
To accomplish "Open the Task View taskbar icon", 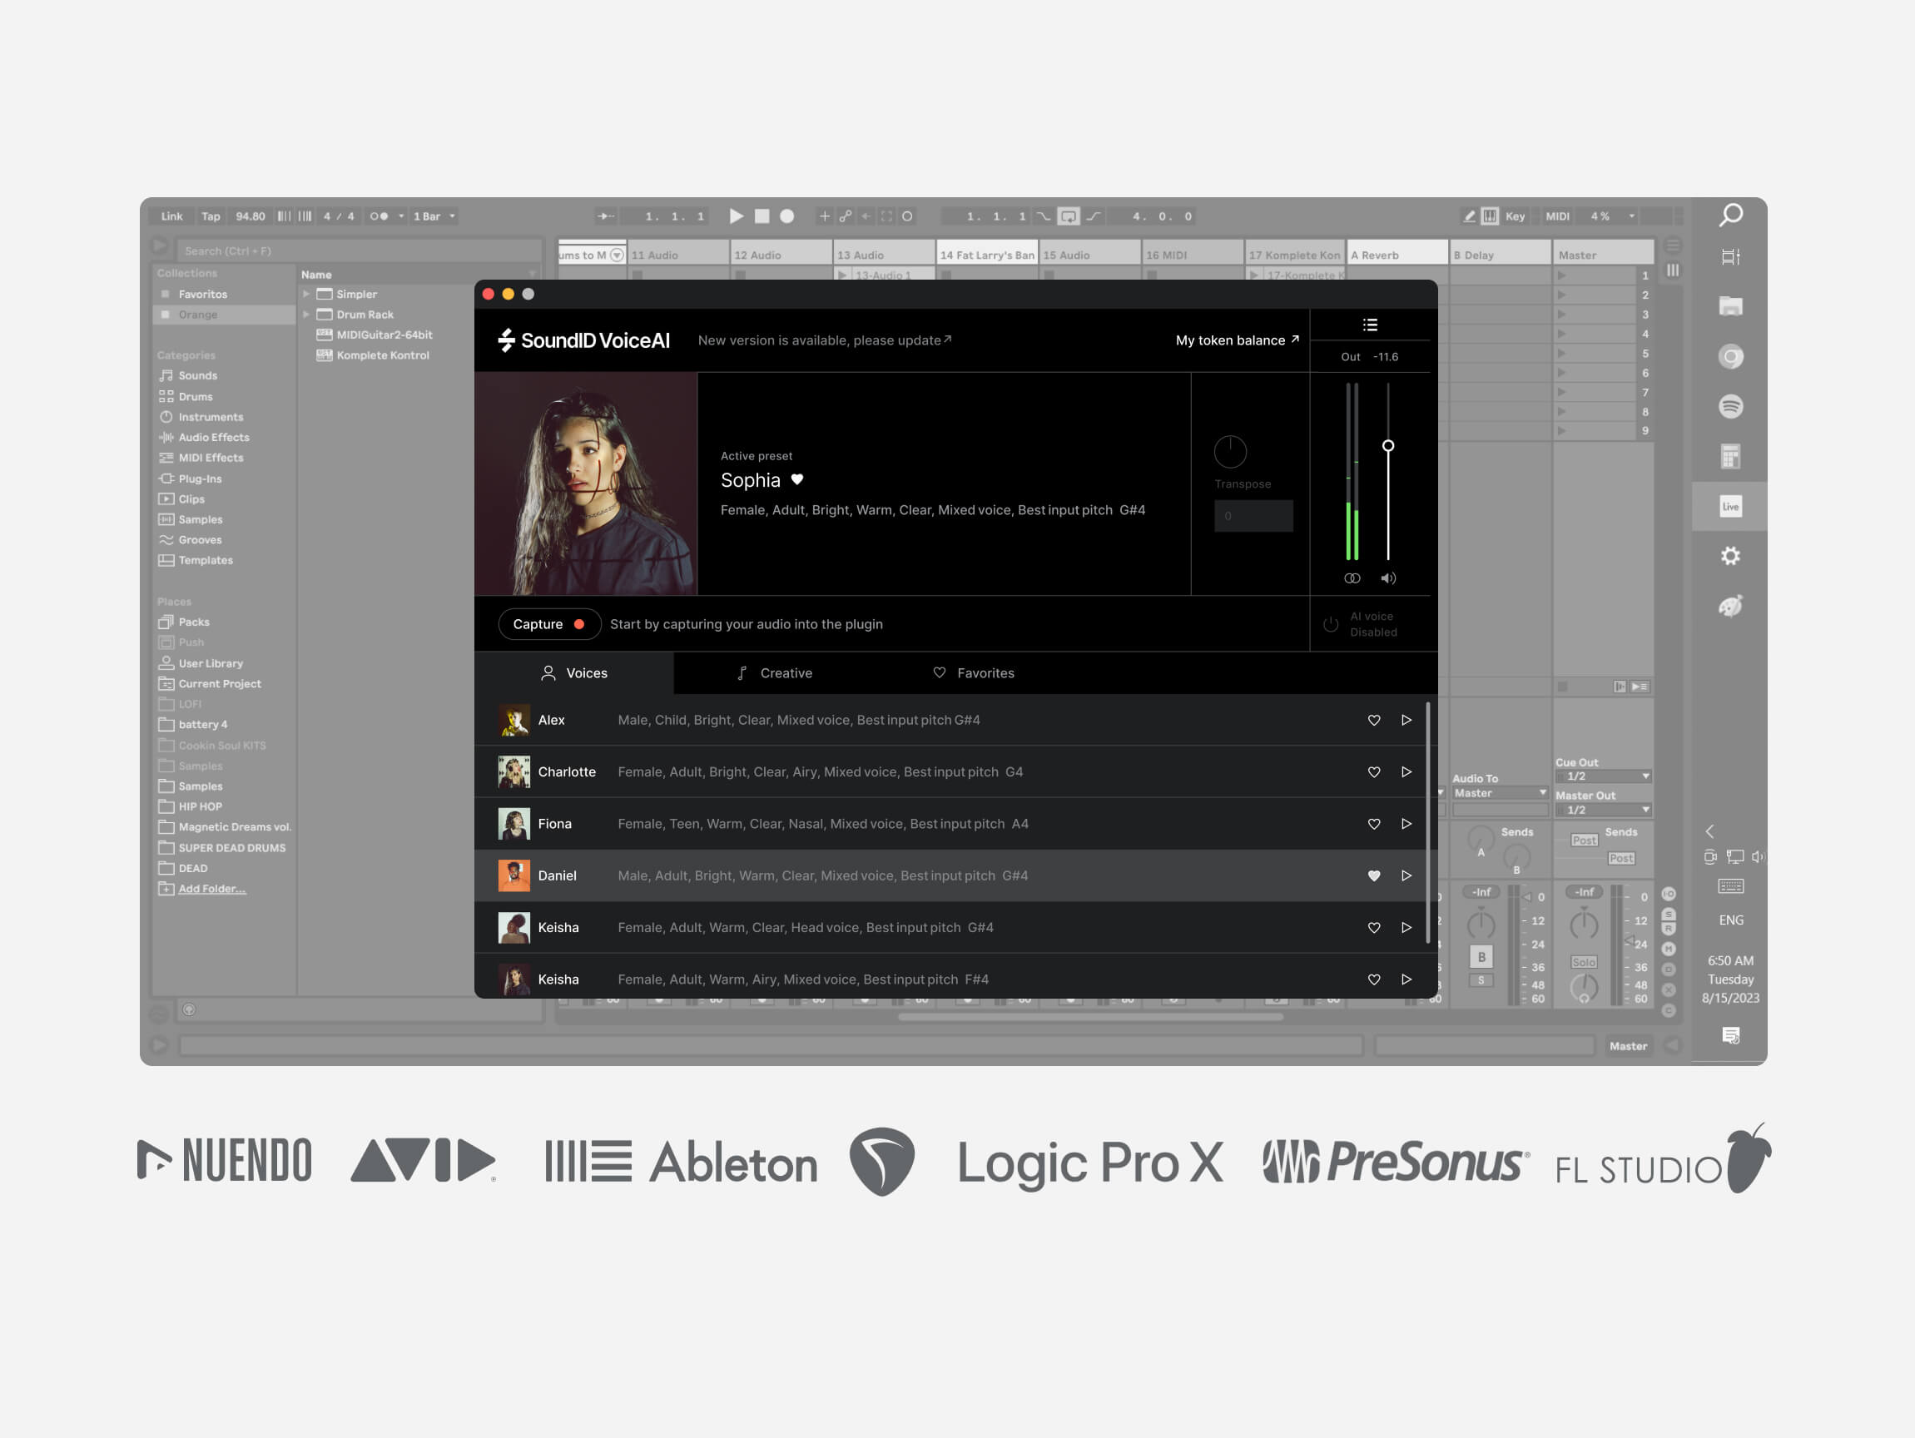I will [x=1730, y=257].
